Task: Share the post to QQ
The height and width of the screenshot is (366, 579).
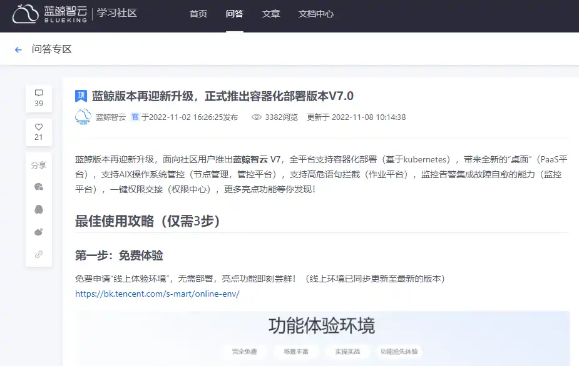Action: (39, 209)
